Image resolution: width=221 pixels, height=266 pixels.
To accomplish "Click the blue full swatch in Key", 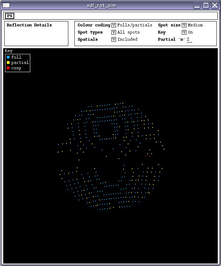I will pos(8,57).
